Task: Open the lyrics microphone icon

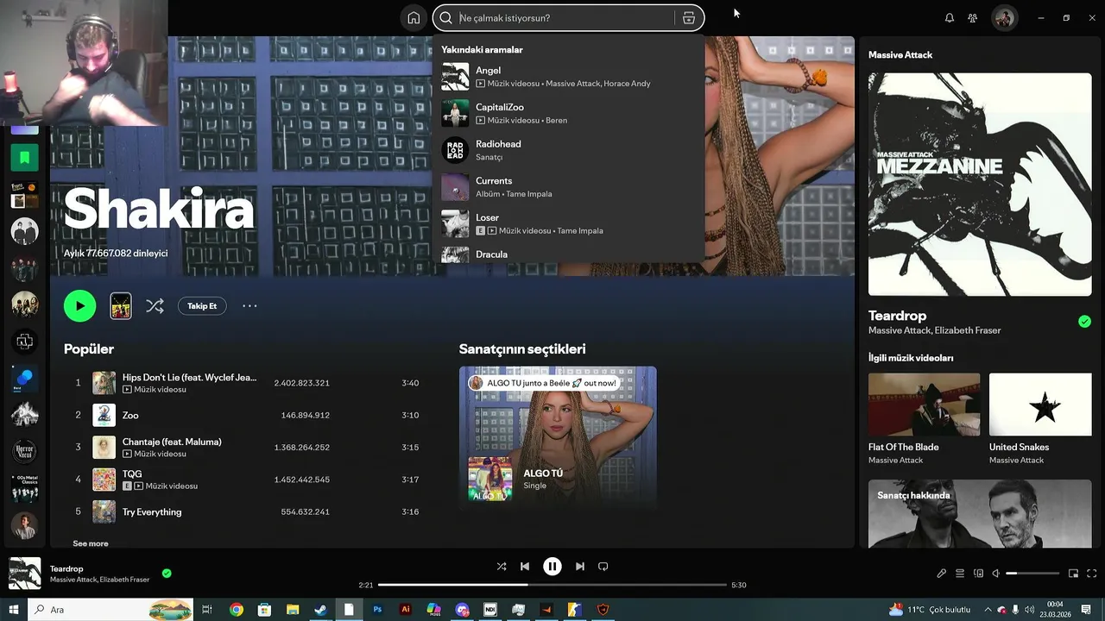Action: tap(942, 574)
